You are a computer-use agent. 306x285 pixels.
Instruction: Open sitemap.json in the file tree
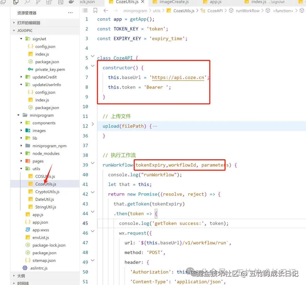click(x=44, y=260)
